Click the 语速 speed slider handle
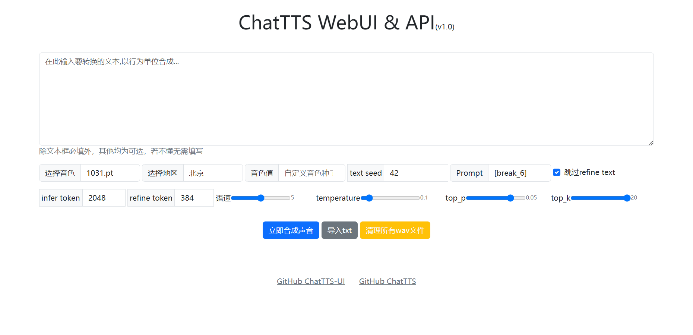Viewport: 693px width, 335px height. click(261, 198)
